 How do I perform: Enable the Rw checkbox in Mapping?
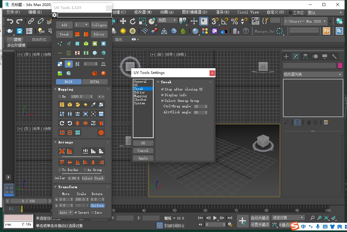60,96
